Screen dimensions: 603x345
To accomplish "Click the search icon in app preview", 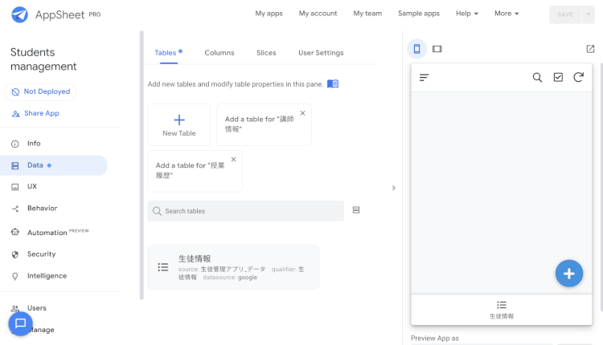I will pyautogui.click(x=537, y=78).
